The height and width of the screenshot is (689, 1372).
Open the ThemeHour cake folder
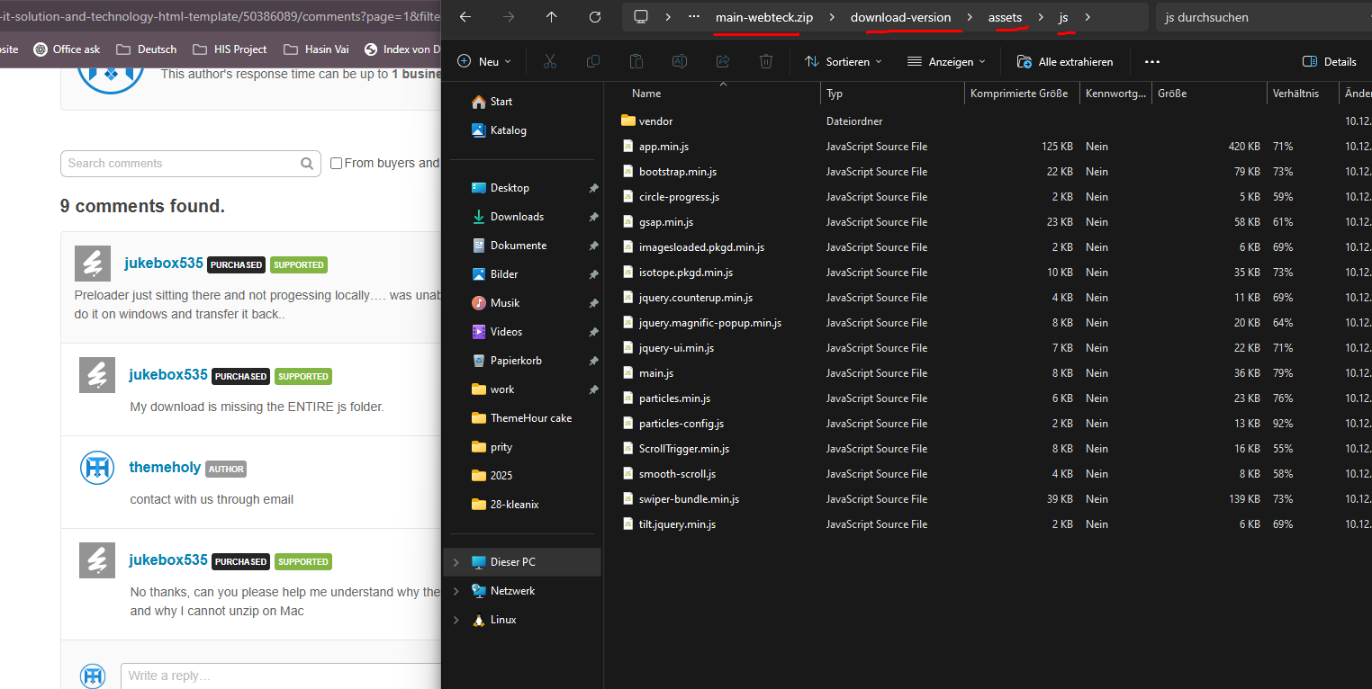point(522,418)
